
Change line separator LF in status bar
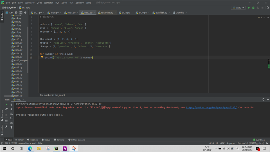tap(217, 143)
